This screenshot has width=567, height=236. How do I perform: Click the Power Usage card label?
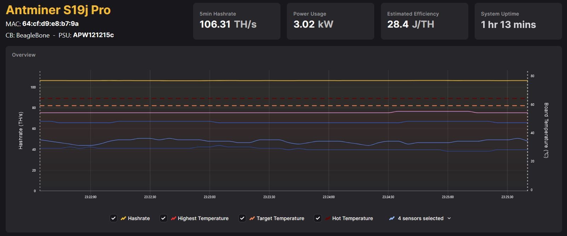tap(310, 14)
